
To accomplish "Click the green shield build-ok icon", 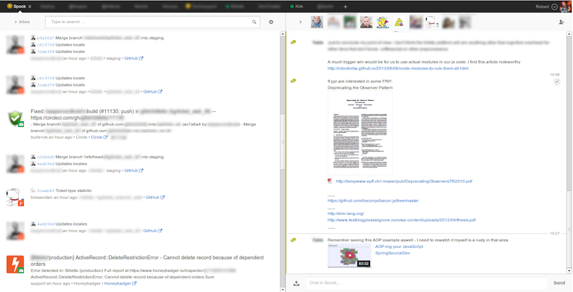I will pos(16,118).
